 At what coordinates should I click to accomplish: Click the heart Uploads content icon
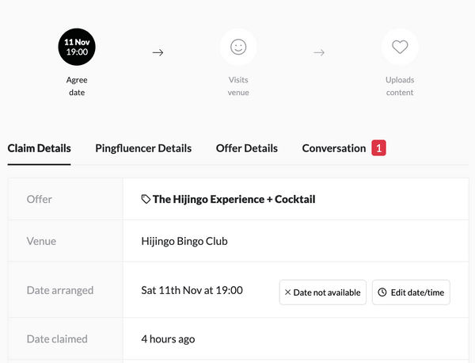[x=400, y=48]
